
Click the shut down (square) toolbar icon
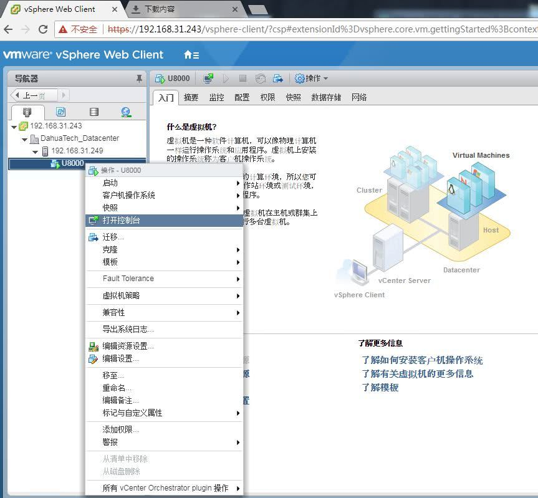pos(242,78)
